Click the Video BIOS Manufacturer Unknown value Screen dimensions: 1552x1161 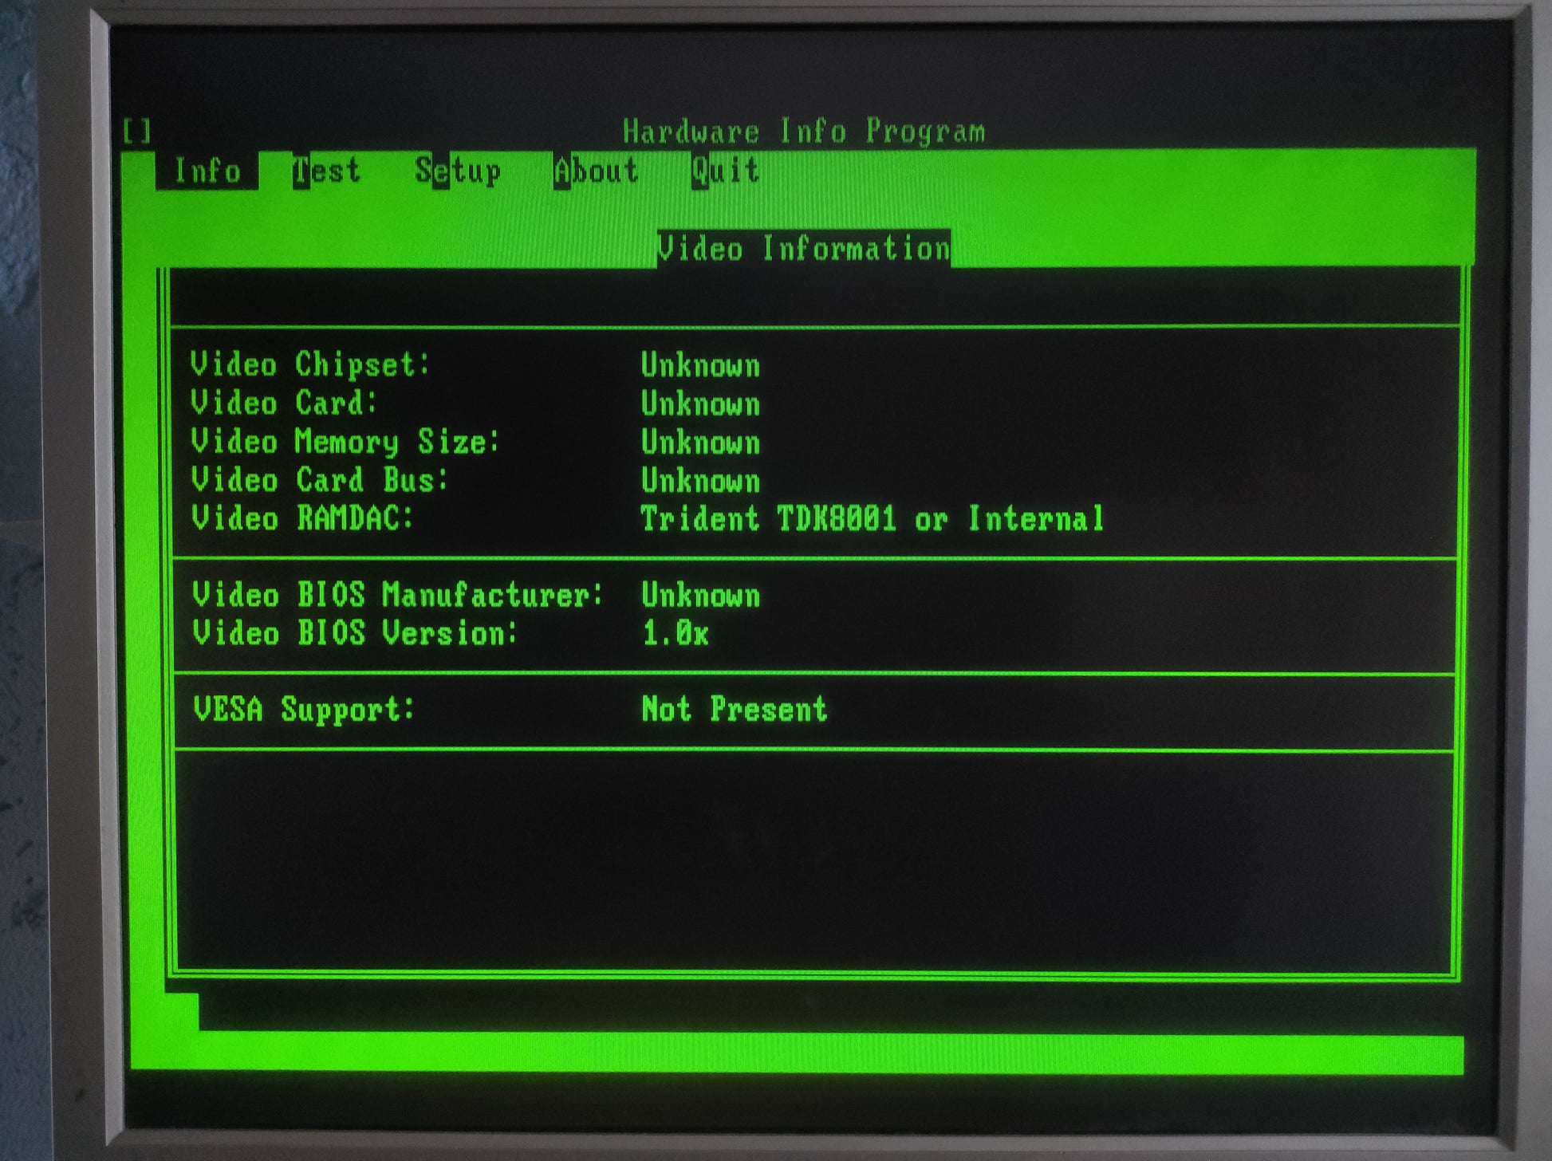point(700,596)
